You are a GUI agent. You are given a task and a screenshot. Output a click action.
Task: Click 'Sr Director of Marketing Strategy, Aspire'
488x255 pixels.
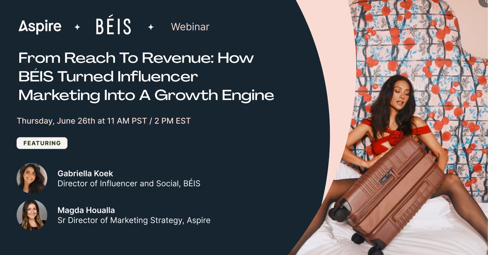coord(134,220)
